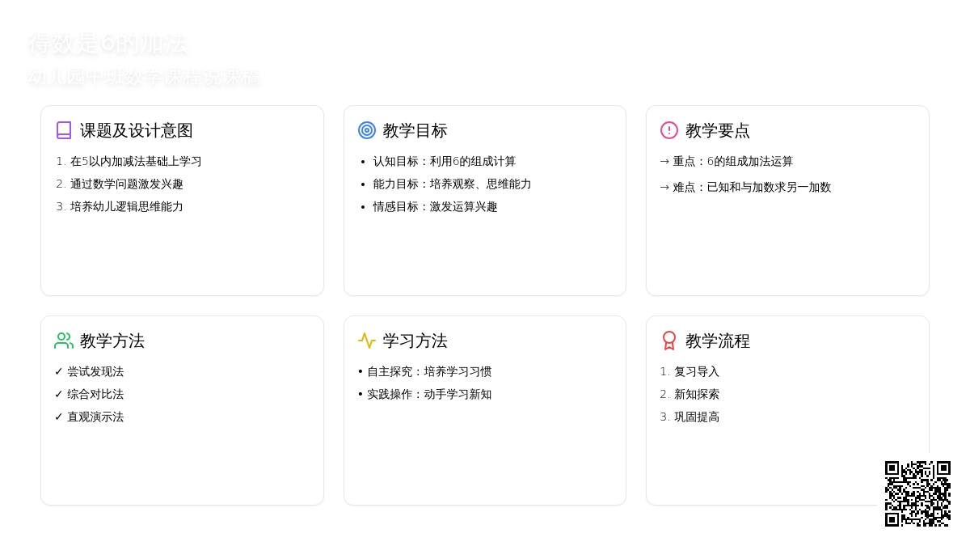Click the 教学要点 heading text

(x=718, y=130)
